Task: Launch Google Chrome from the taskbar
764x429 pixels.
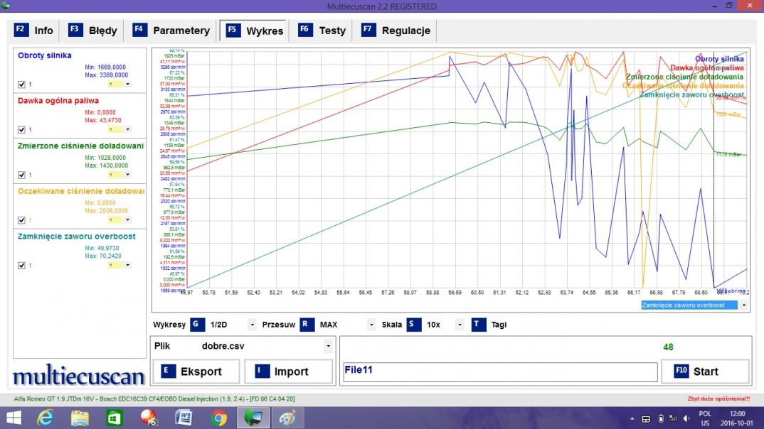Action: click(x=218, y=418)
